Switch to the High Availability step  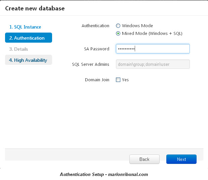pos(29,60)
